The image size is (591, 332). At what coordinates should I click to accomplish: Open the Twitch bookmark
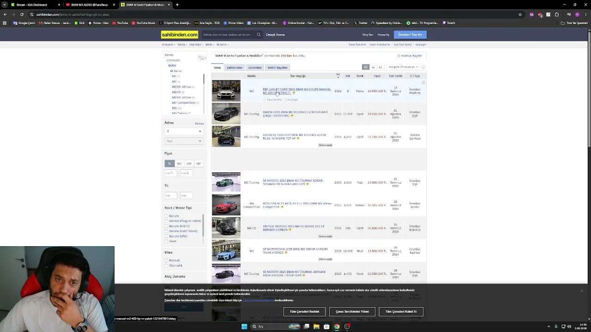click(449, 23)
